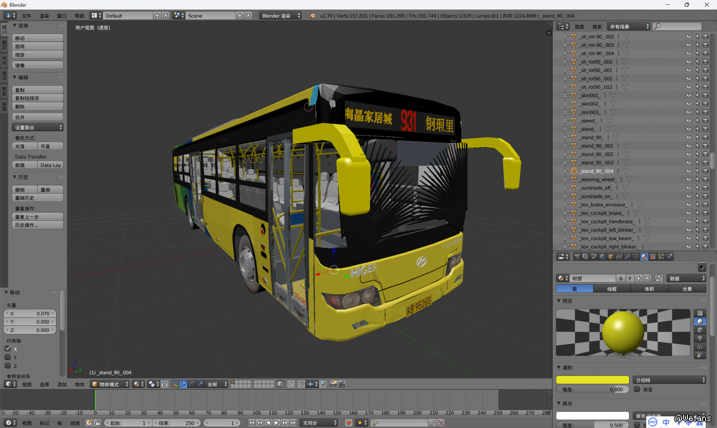Click the yellow diffuse color swatch
Image resolution: width=717 pixels, height=428 pixels.
point(592,380)
